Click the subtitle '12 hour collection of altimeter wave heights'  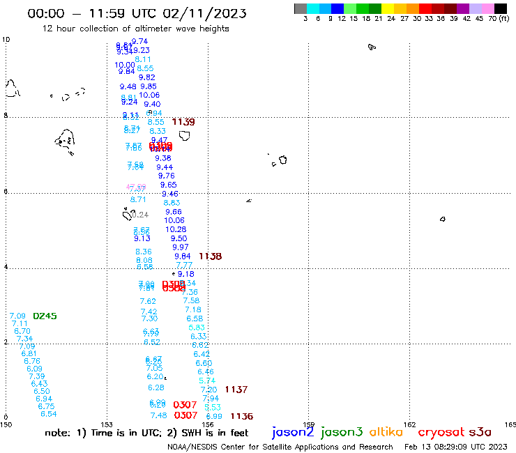(x=135, y=29)
